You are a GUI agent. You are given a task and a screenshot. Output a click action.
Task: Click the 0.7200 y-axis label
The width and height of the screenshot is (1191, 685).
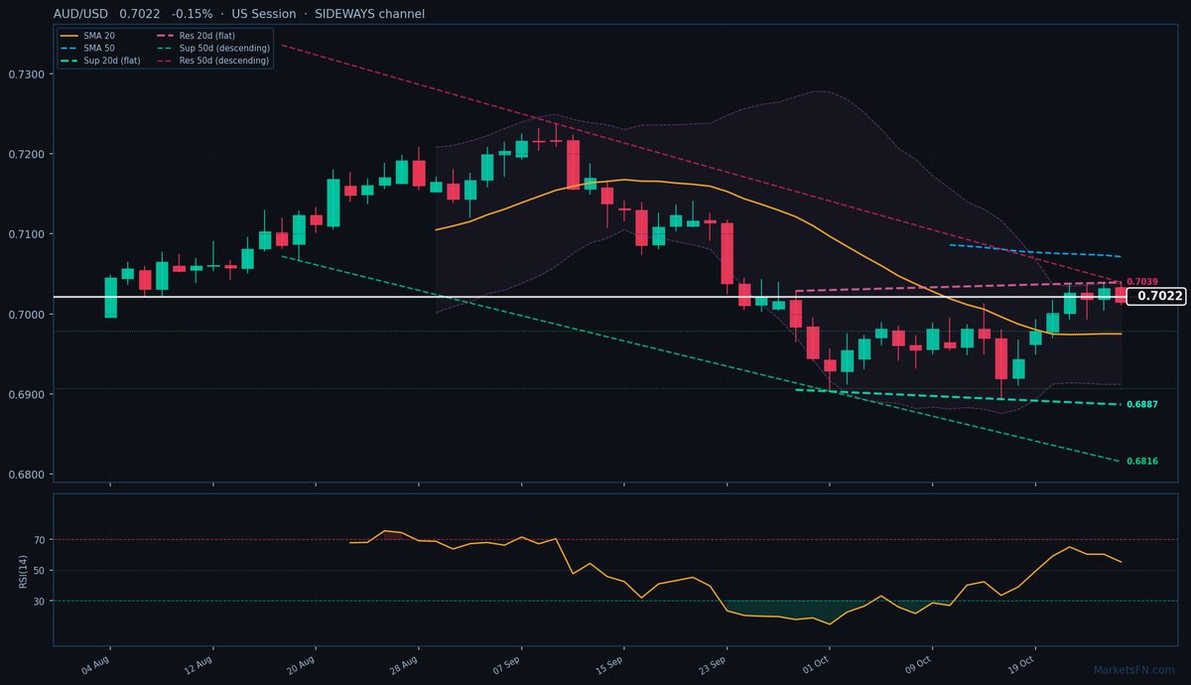[x=26, y=155]
